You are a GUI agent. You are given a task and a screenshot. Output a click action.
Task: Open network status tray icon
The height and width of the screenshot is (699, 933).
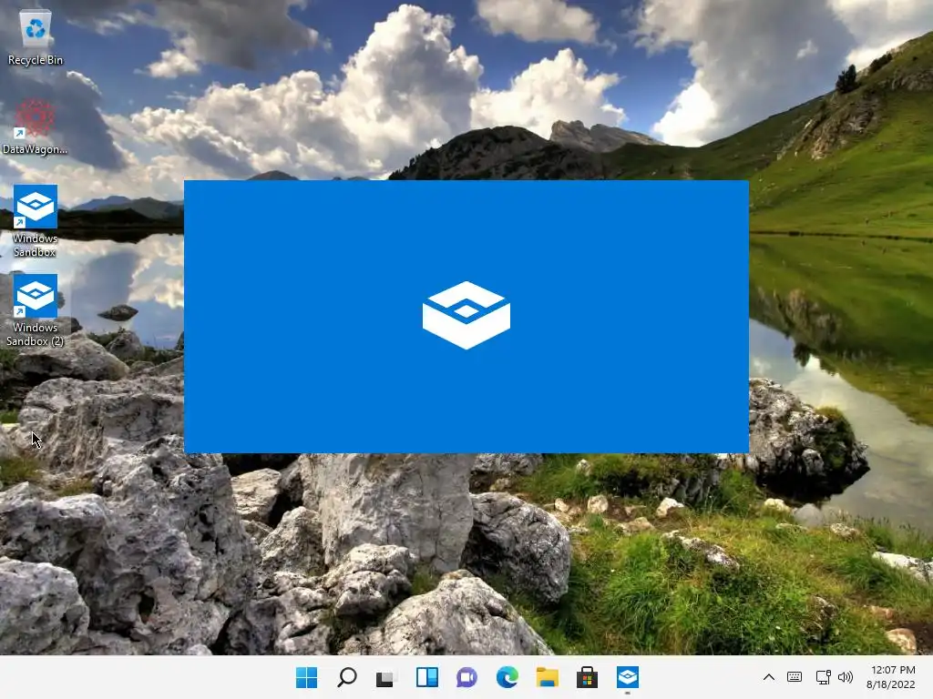(823, 677)
